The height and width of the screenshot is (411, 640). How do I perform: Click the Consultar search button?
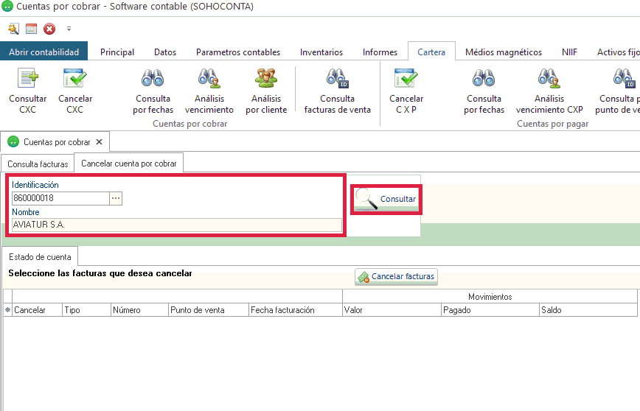click(x=386, y=199)
